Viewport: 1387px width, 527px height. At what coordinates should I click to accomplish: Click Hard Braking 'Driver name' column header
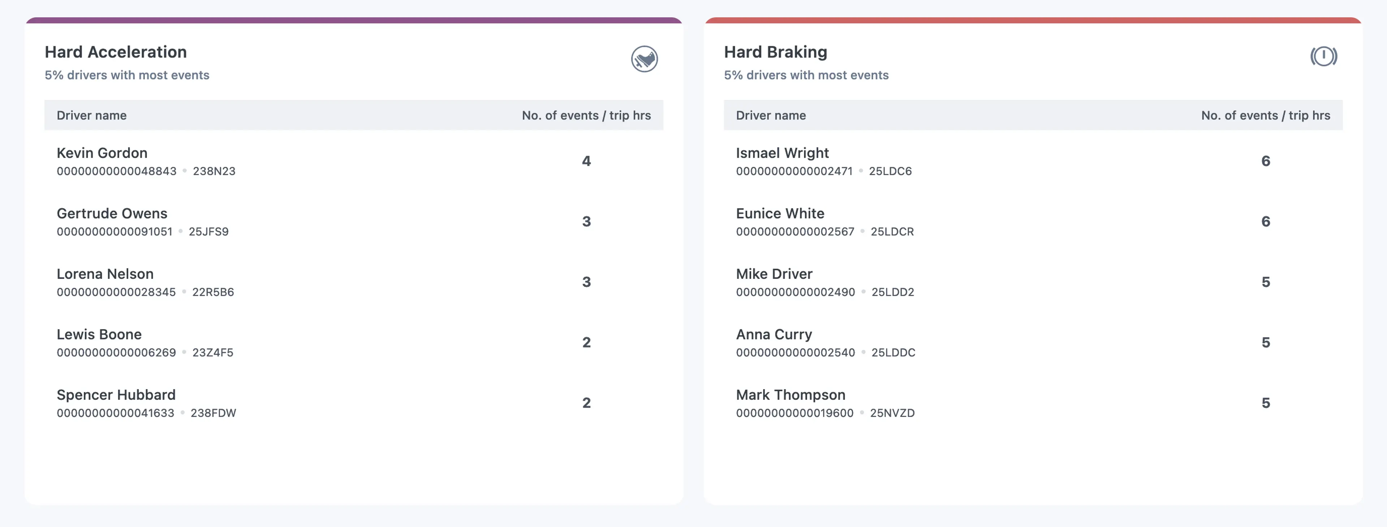coord(771,115)
